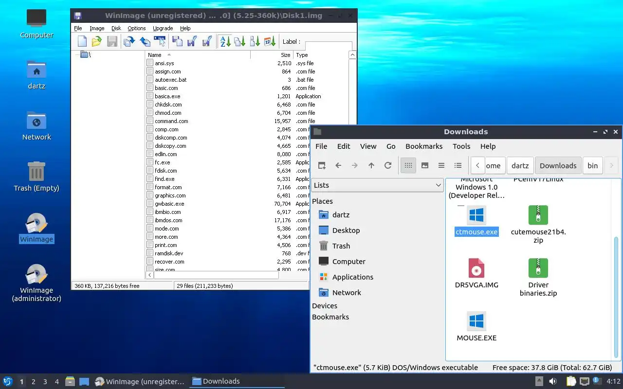Click the second floppy-with-pen icon in WinImage toolbar
Image resolution: width=623 pixels, height=389 pixels.
(x=207, y=41)
